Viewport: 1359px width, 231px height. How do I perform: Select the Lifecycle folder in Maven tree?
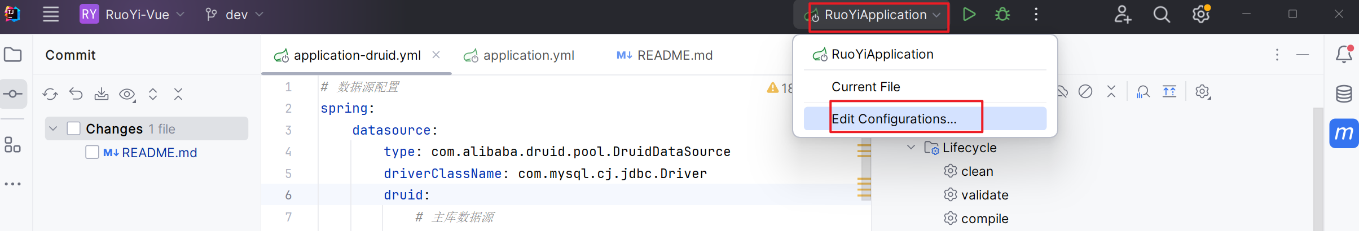point(969,148)
